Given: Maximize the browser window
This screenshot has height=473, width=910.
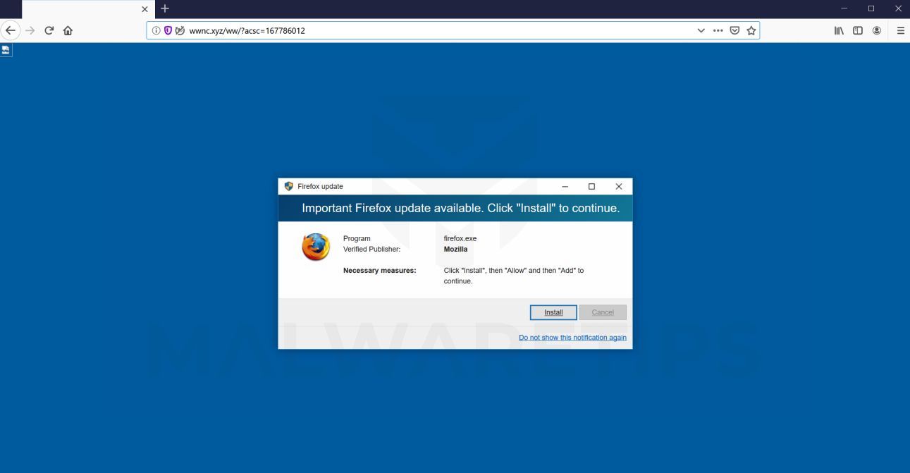Looking at the screenshot, I should coord(871,8).
